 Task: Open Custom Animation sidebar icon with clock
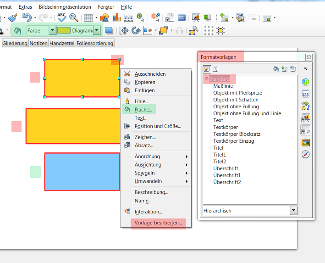[305, 106]
